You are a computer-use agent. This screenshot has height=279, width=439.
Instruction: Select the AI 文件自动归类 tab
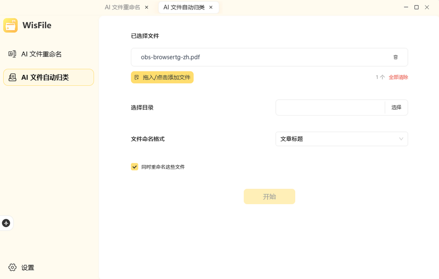[x=185, y=7]
